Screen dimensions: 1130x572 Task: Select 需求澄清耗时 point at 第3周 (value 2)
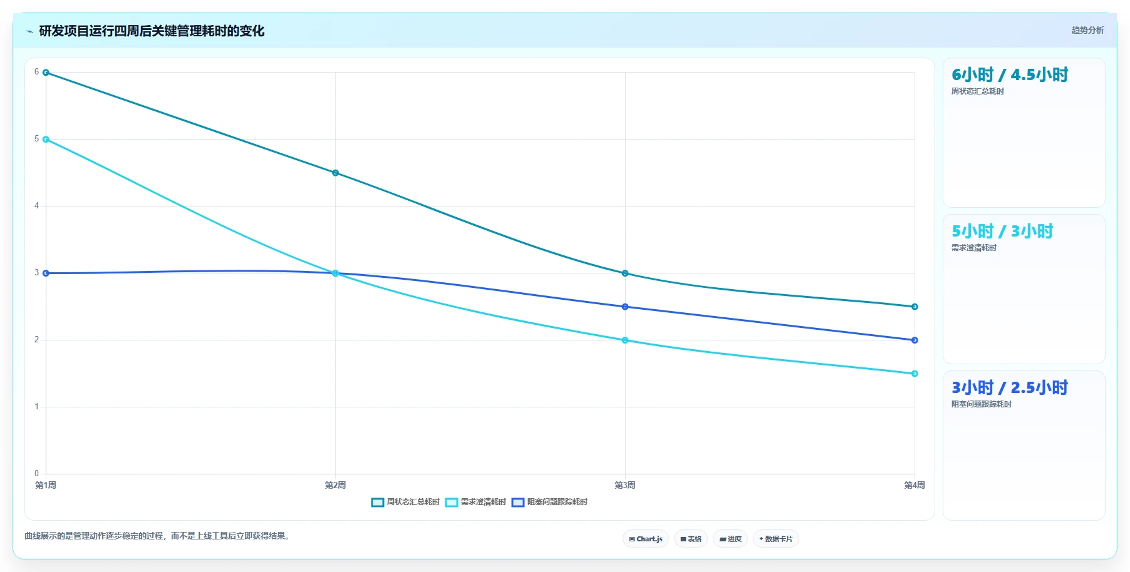tap(625, 340)
